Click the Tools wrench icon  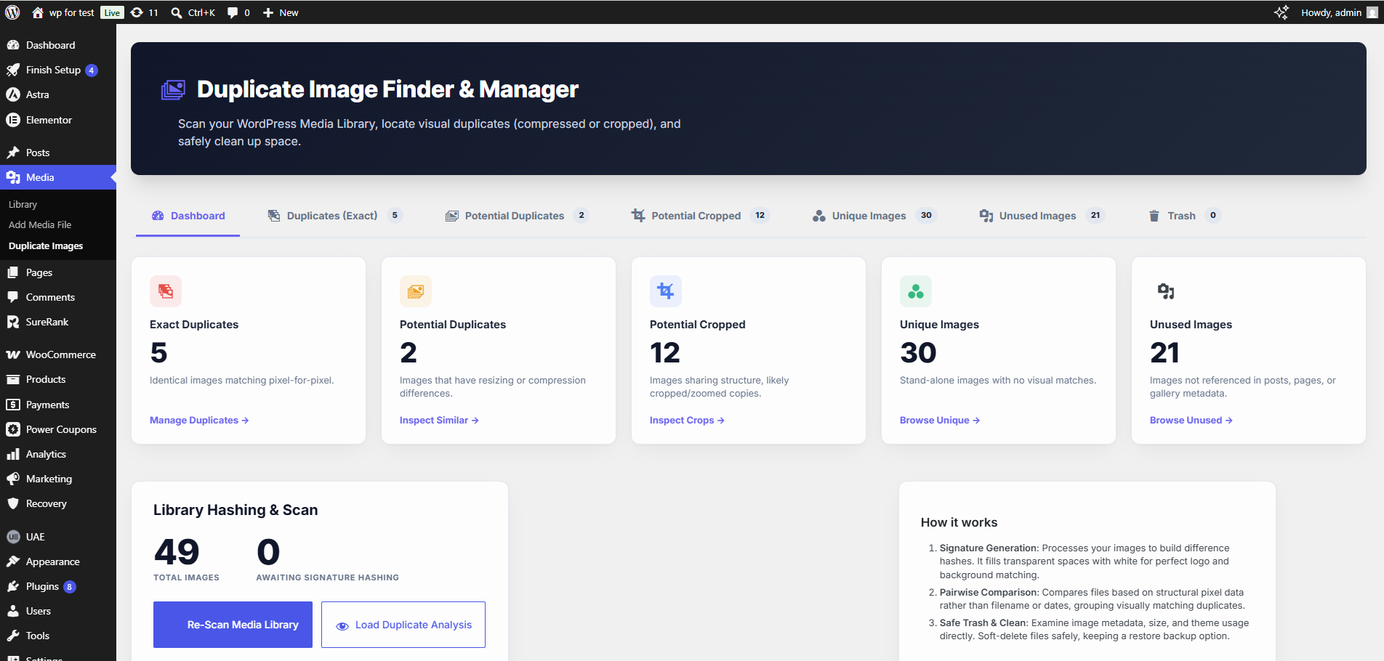point(13,636)
